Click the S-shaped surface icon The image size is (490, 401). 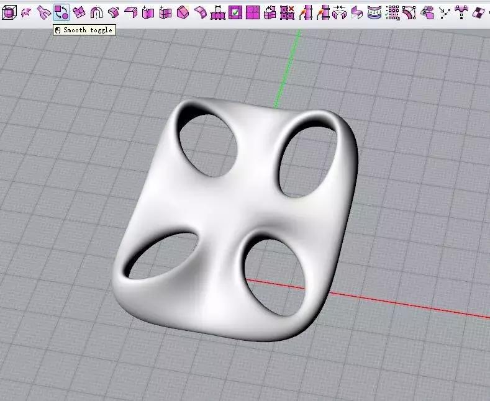(x=356, y=12)
